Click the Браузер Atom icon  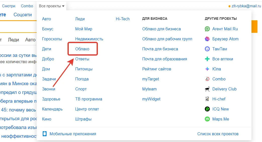tap(207, 39)
